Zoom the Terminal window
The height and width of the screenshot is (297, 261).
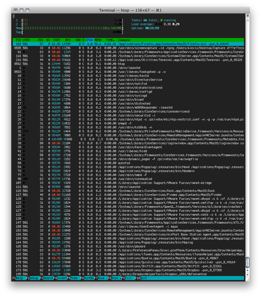(27, 10)
